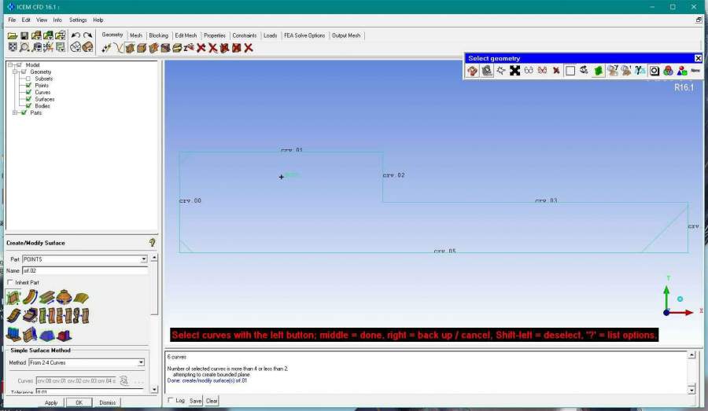Image resolution: width=708 pixels, height=411 pixels.
Task: Click the Save button for message log
Action: [196, 401]
